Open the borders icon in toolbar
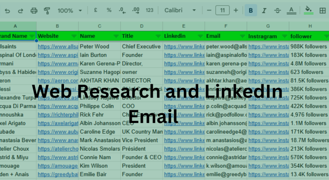 click(323, 11)
